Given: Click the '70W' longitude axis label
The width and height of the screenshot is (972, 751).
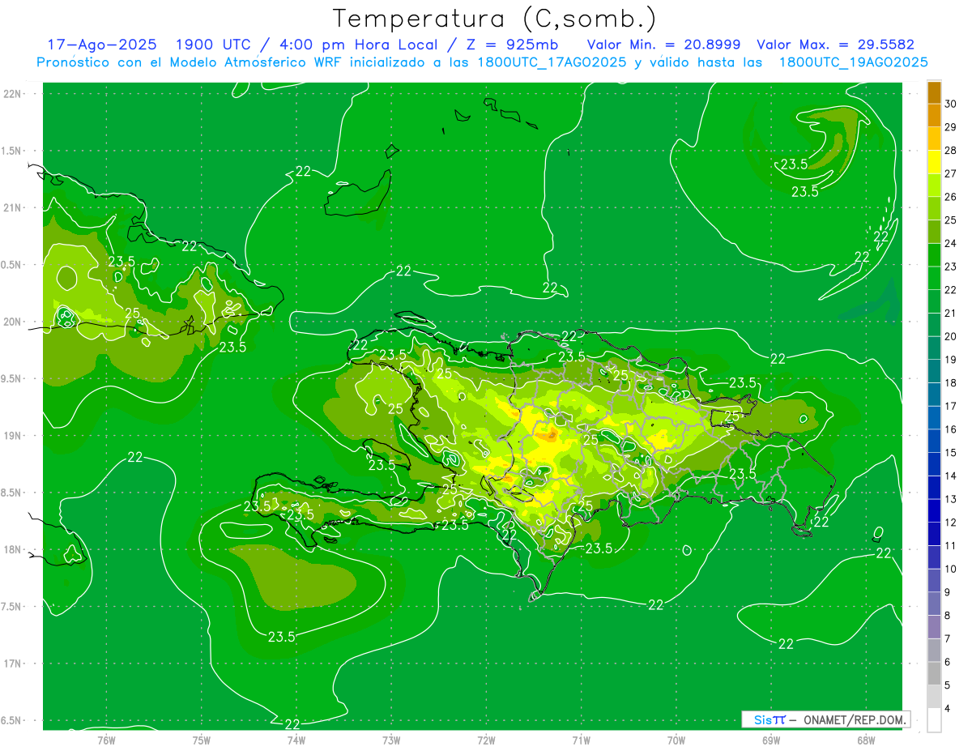Looking at the screenshot, I should point(676,740).
